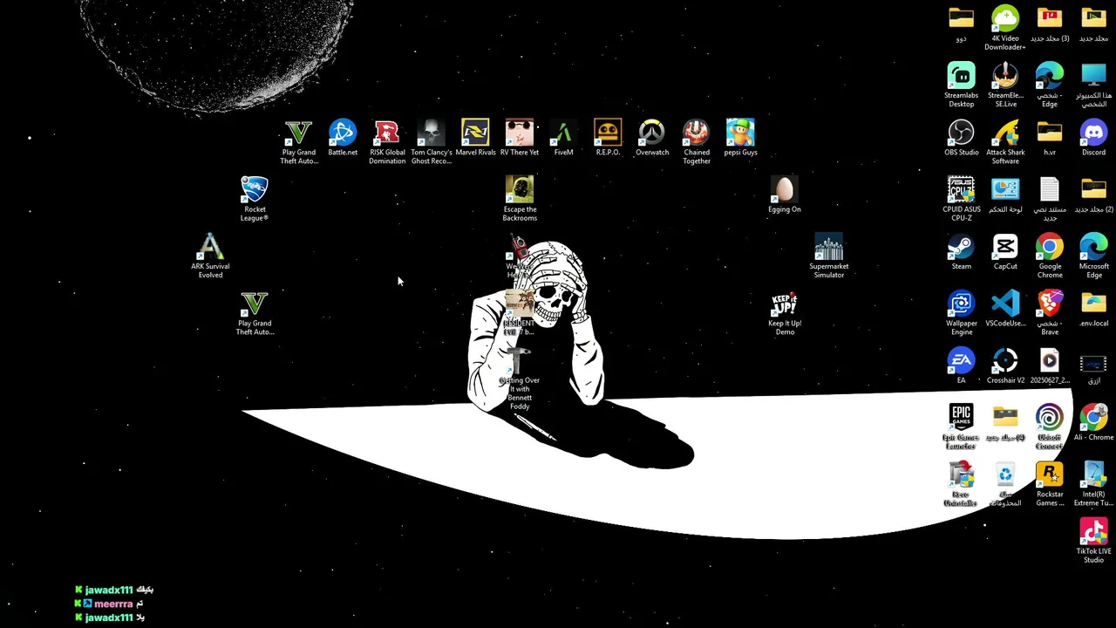This screenshot has height=628, width=1116.
Task: Open the مجلد جديد (4) folder
Action: pyautogui.click(x=1005, y=423)
